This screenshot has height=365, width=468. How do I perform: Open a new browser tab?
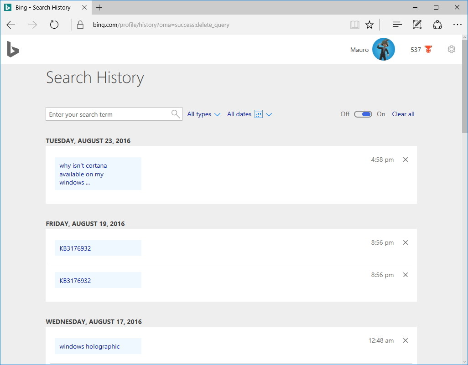click(x=99, y=7)
